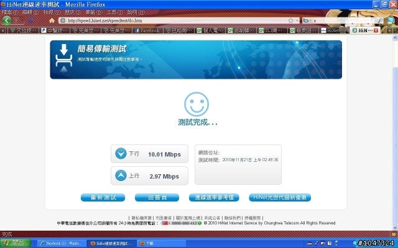Click the page scrollbar down arrow
This screenshot has width=398, height=248.
pos(395,228)
